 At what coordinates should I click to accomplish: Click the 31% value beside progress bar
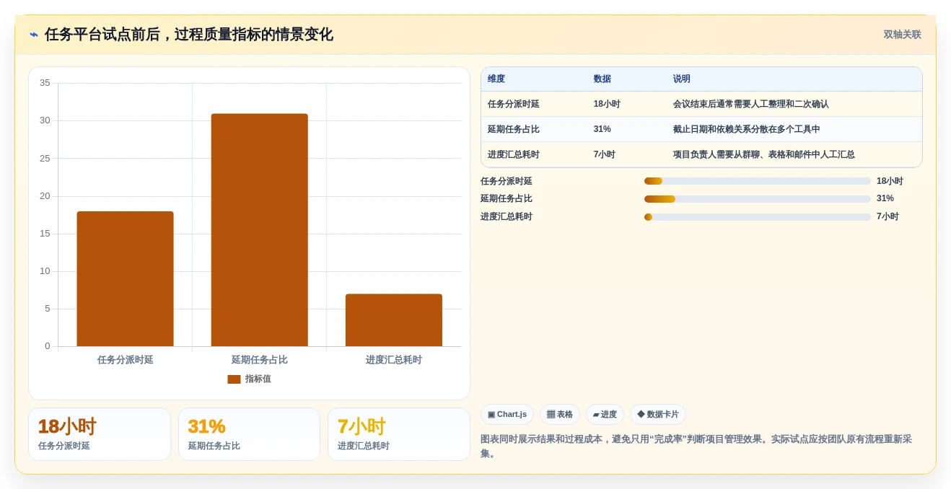(885, 199)
